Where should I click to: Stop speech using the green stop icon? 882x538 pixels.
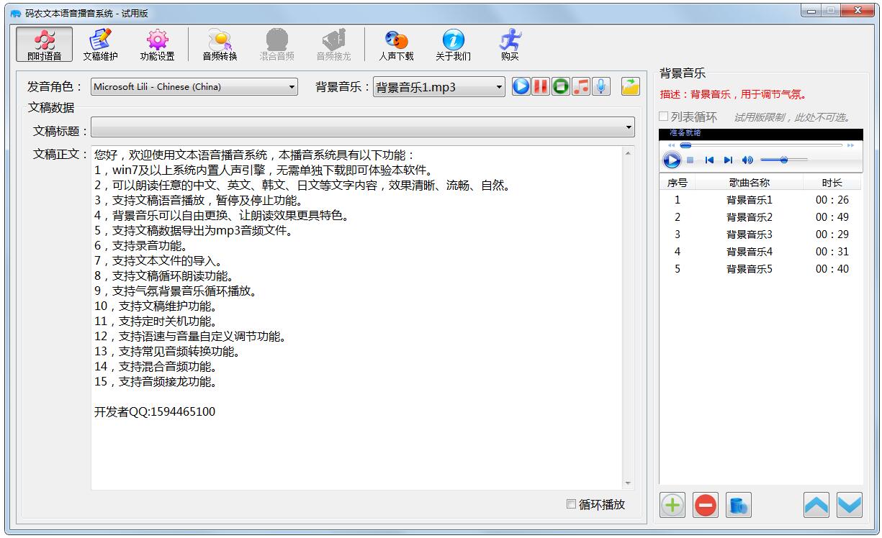(x=560, y=86)
